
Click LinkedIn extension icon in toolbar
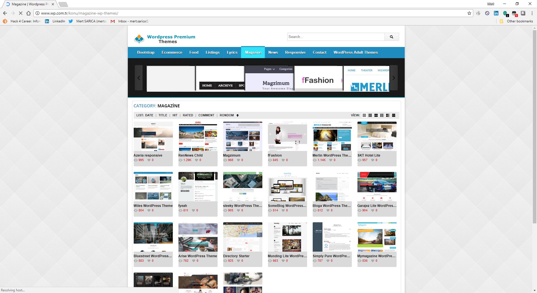(496, 13)
